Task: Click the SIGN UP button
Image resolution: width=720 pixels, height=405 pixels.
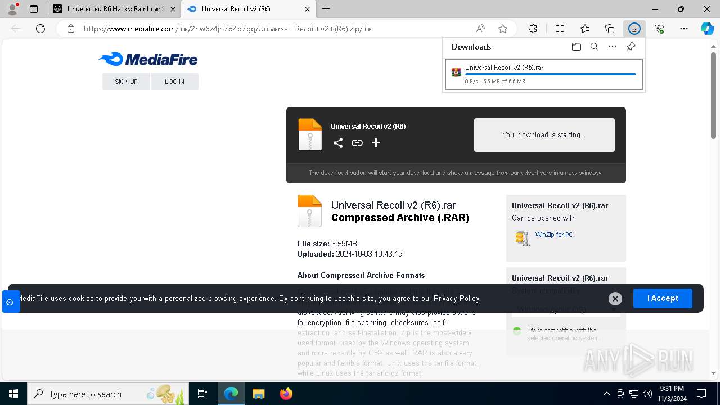Action: coord(126,82)
